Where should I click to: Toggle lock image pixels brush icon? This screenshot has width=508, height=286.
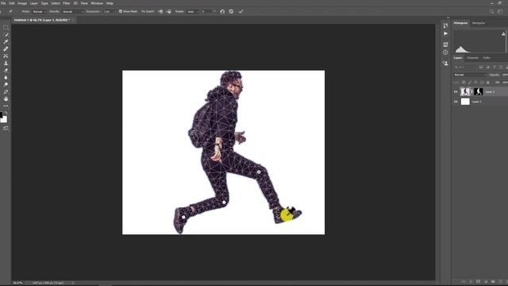[x=470, y=83]
